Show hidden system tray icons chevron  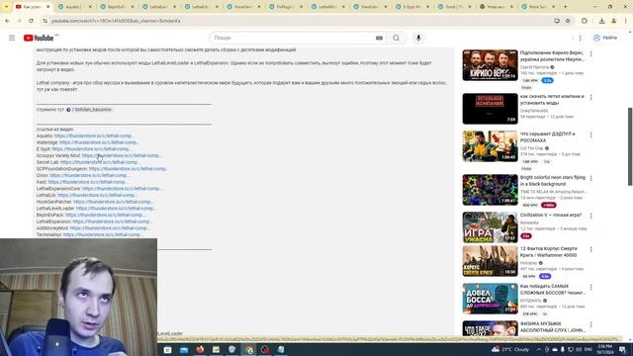(x=538, y=349)
